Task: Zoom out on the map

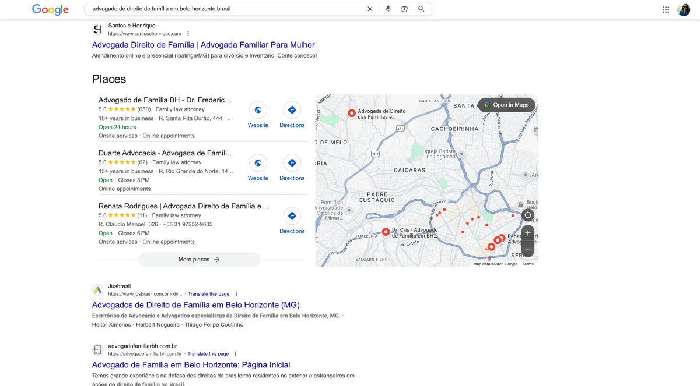Action: (528, 249)
